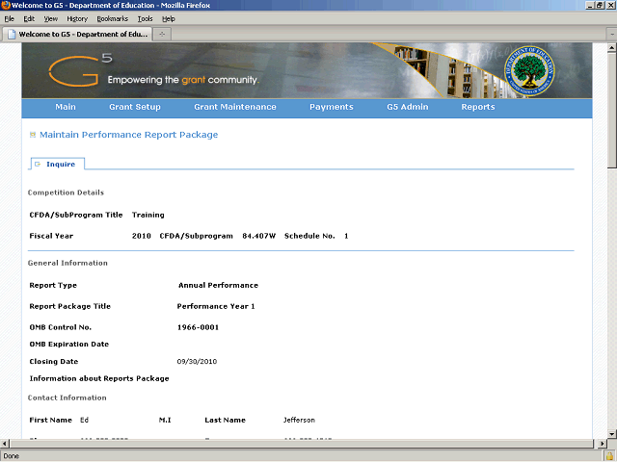
Task: Open Reports navigation item
Action: click(x=478, y=107)
